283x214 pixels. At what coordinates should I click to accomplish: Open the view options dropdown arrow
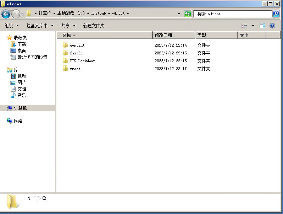point(253,26)
